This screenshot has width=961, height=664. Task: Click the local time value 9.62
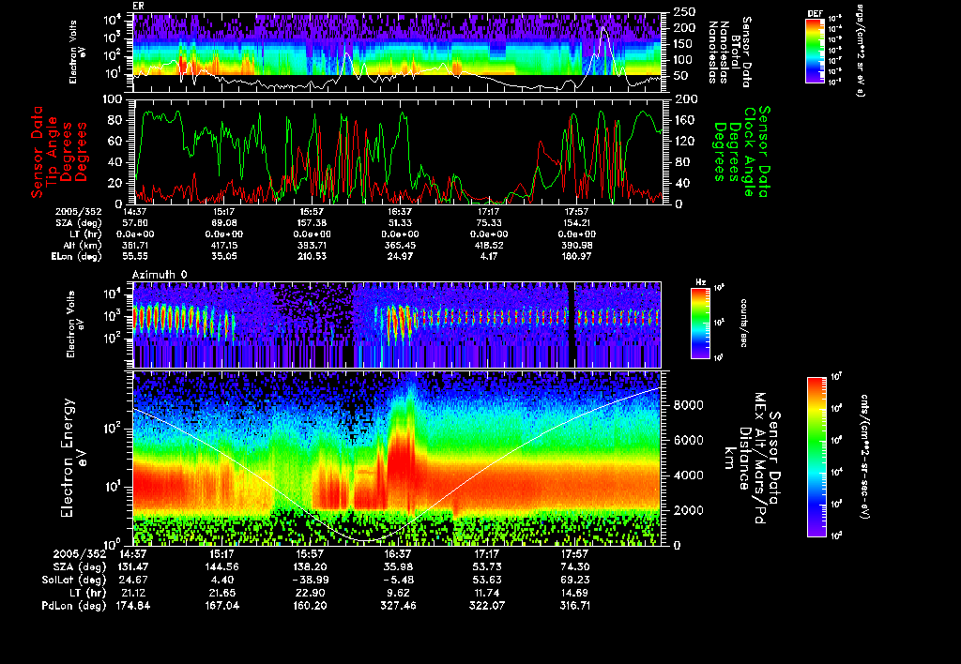pyautogui.click(x=398, y=593)
